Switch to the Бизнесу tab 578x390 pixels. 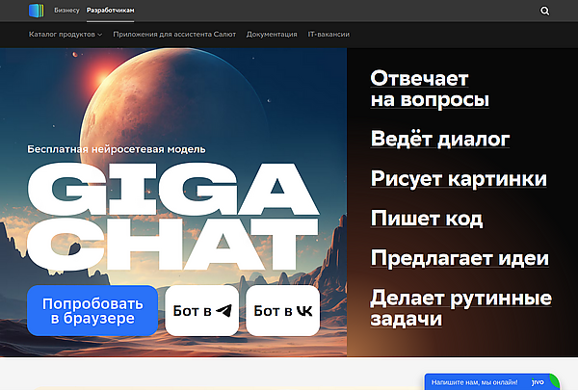(67, 12)
